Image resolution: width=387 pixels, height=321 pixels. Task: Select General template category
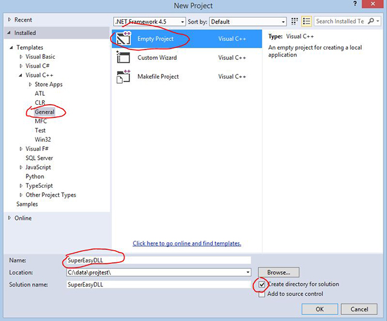coord(44,112)
